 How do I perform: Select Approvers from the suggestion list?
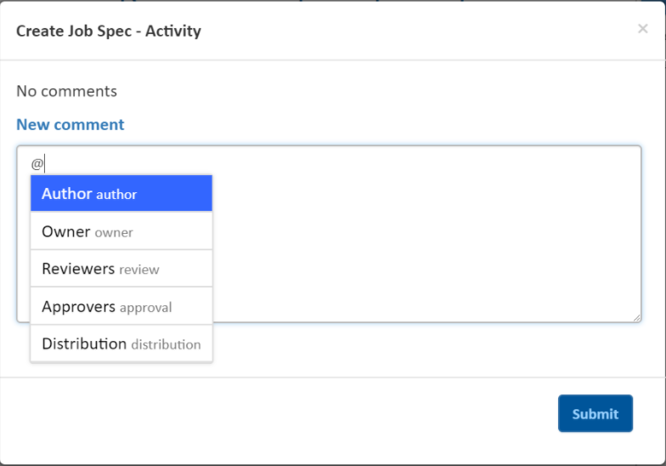(x=121, y=306)
